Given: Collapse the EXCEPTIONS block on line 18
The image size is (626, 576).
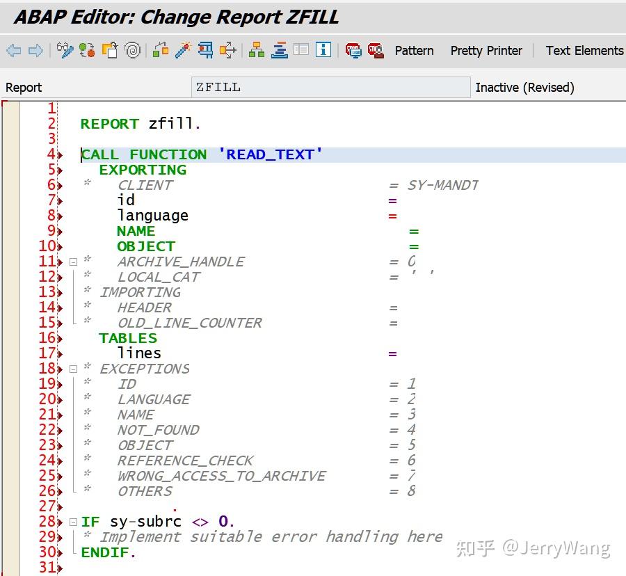Looking at the screenshot, I should click(x=74, y=368).
